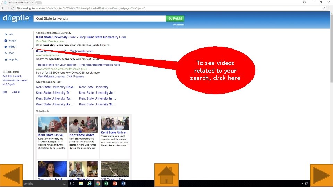The image size is (333, 187).
Task: Go to the previous slide with left arrow
Action: pyautogui.click(x=11, y=175)
